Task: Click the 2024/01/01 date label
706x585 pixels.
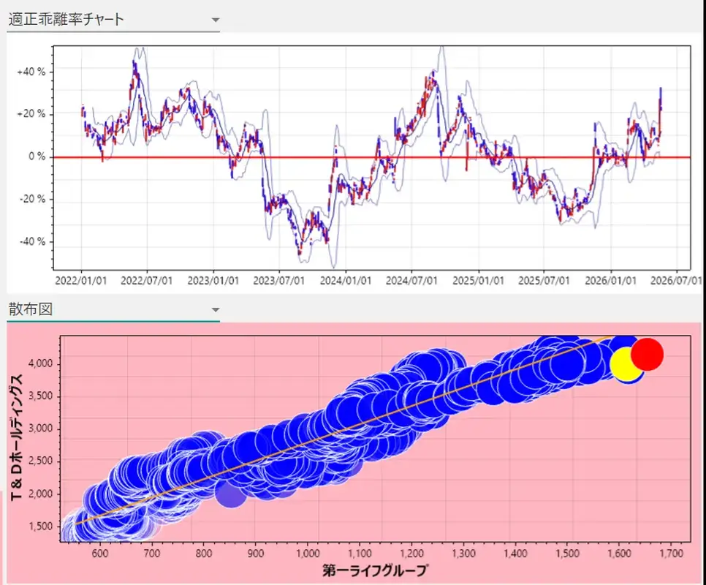Action: click(346, 281)
